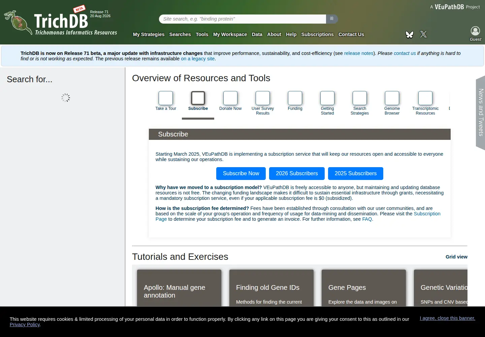
Task: Click the VEuPathDB Project link
Action: click(x=455, y=7)
